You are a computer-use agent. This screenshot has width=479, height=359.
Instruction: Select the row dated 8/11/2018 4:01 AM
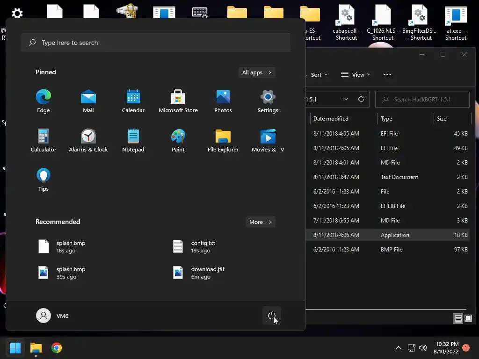tap(387, 162)
